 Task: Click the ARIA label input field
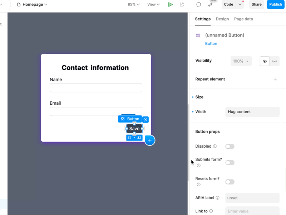click(252, 198)
